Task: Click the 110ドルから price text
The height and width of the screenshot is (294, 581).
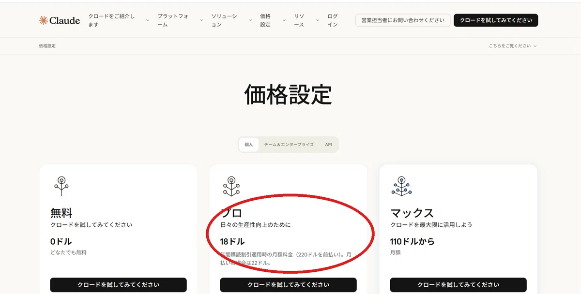Action: (x=413, y=241)
